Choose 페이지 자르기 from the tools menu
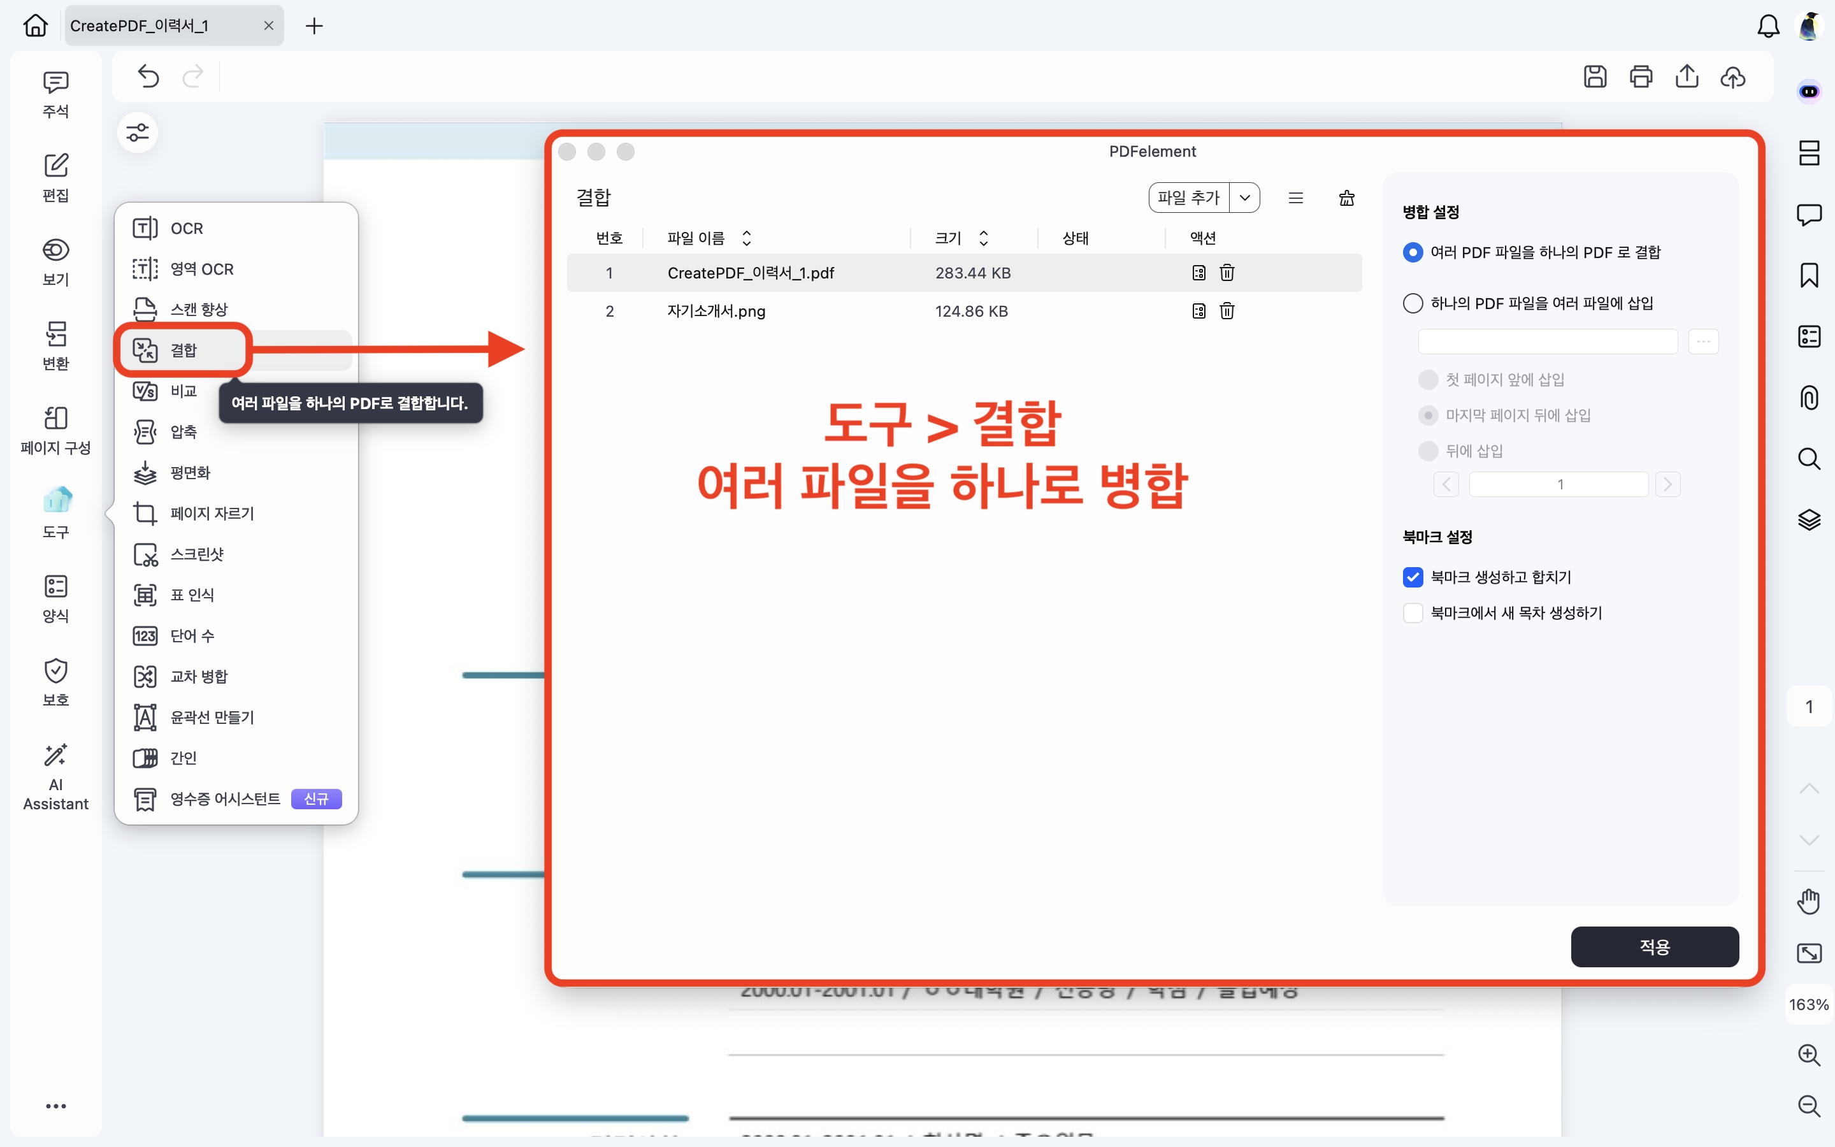This screenshot has width=1835, height=1147. click(212, 514)
